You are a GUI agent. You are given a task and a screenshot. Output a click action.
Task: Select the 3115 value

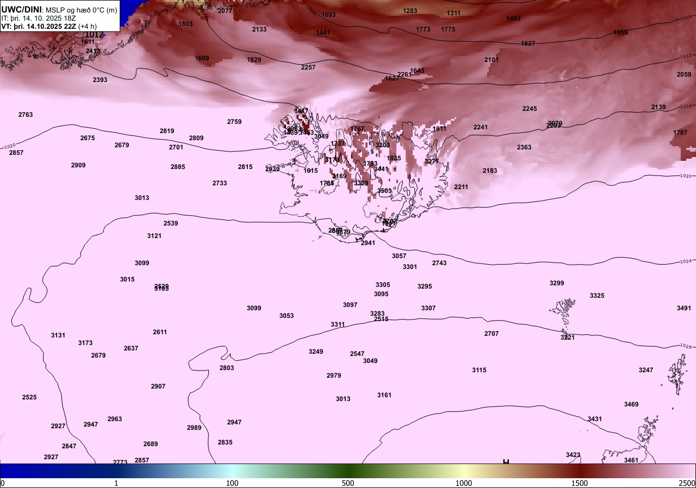479,370
